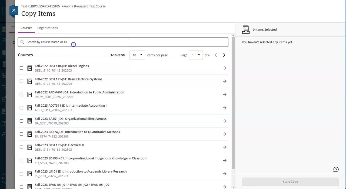The height and width of the screenshot is (189, 346).
Task: Click the course icon beside Incorporating Local Indigenous Knowledge
Action: click(x=30, y=161)
